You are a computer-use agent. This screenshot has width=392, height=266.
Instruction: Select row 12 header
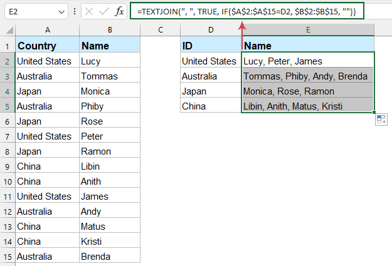click(x=8, y=212)
